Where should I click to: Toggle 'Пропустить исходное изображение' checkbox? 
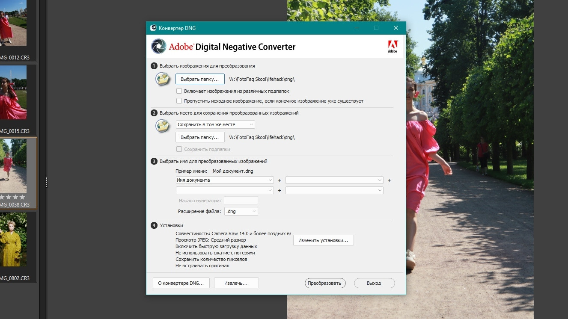pyautogui.click(x=179, y=101)
